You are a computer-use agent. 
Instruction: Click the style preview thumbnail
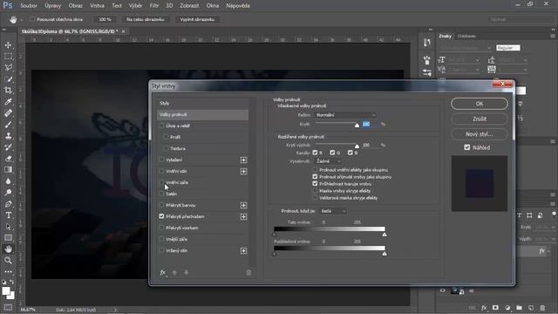click(480, 183)
